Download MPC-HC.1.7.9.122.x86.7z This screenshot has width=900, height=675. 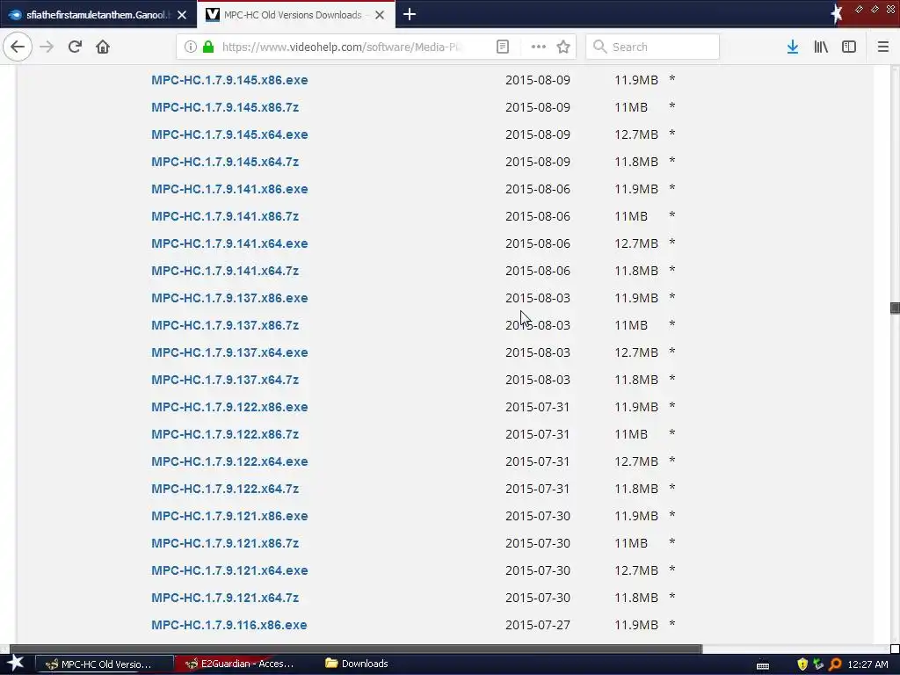click(225, 434)
